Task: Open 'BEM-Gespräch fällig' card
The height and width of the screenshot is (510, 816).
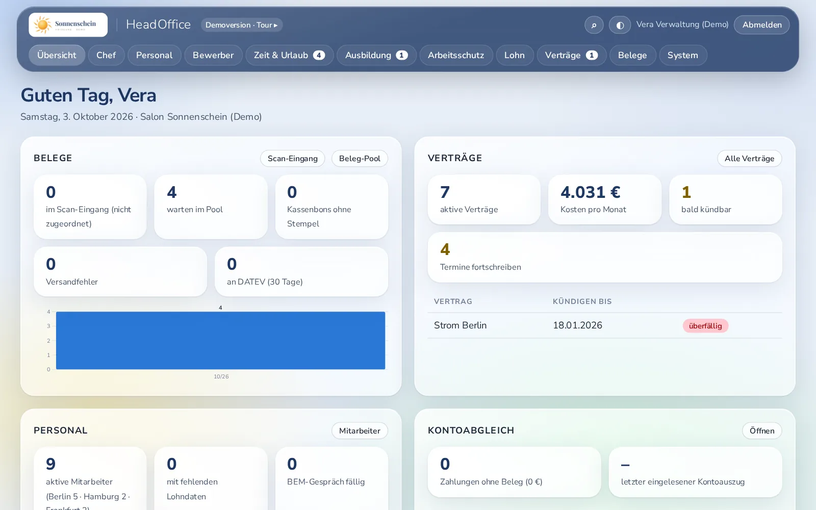Action: [x=331, y=478]
